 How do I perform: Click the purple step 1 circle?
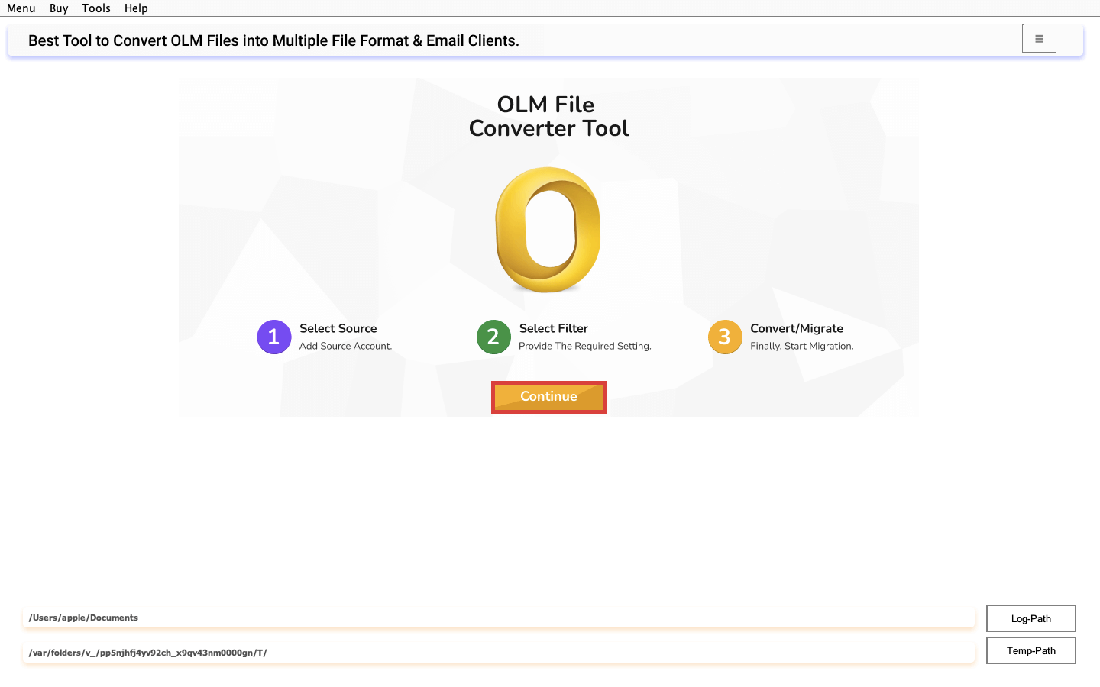pyautogui.click(x=274, y=337)
